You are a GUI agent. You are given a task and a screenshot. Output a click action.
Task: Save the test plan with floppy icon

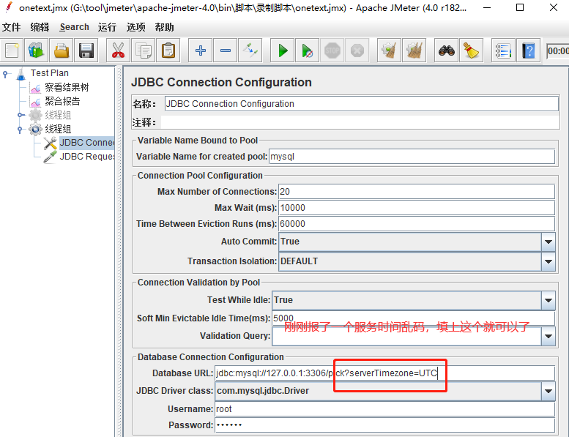click(x=86, y=51)
